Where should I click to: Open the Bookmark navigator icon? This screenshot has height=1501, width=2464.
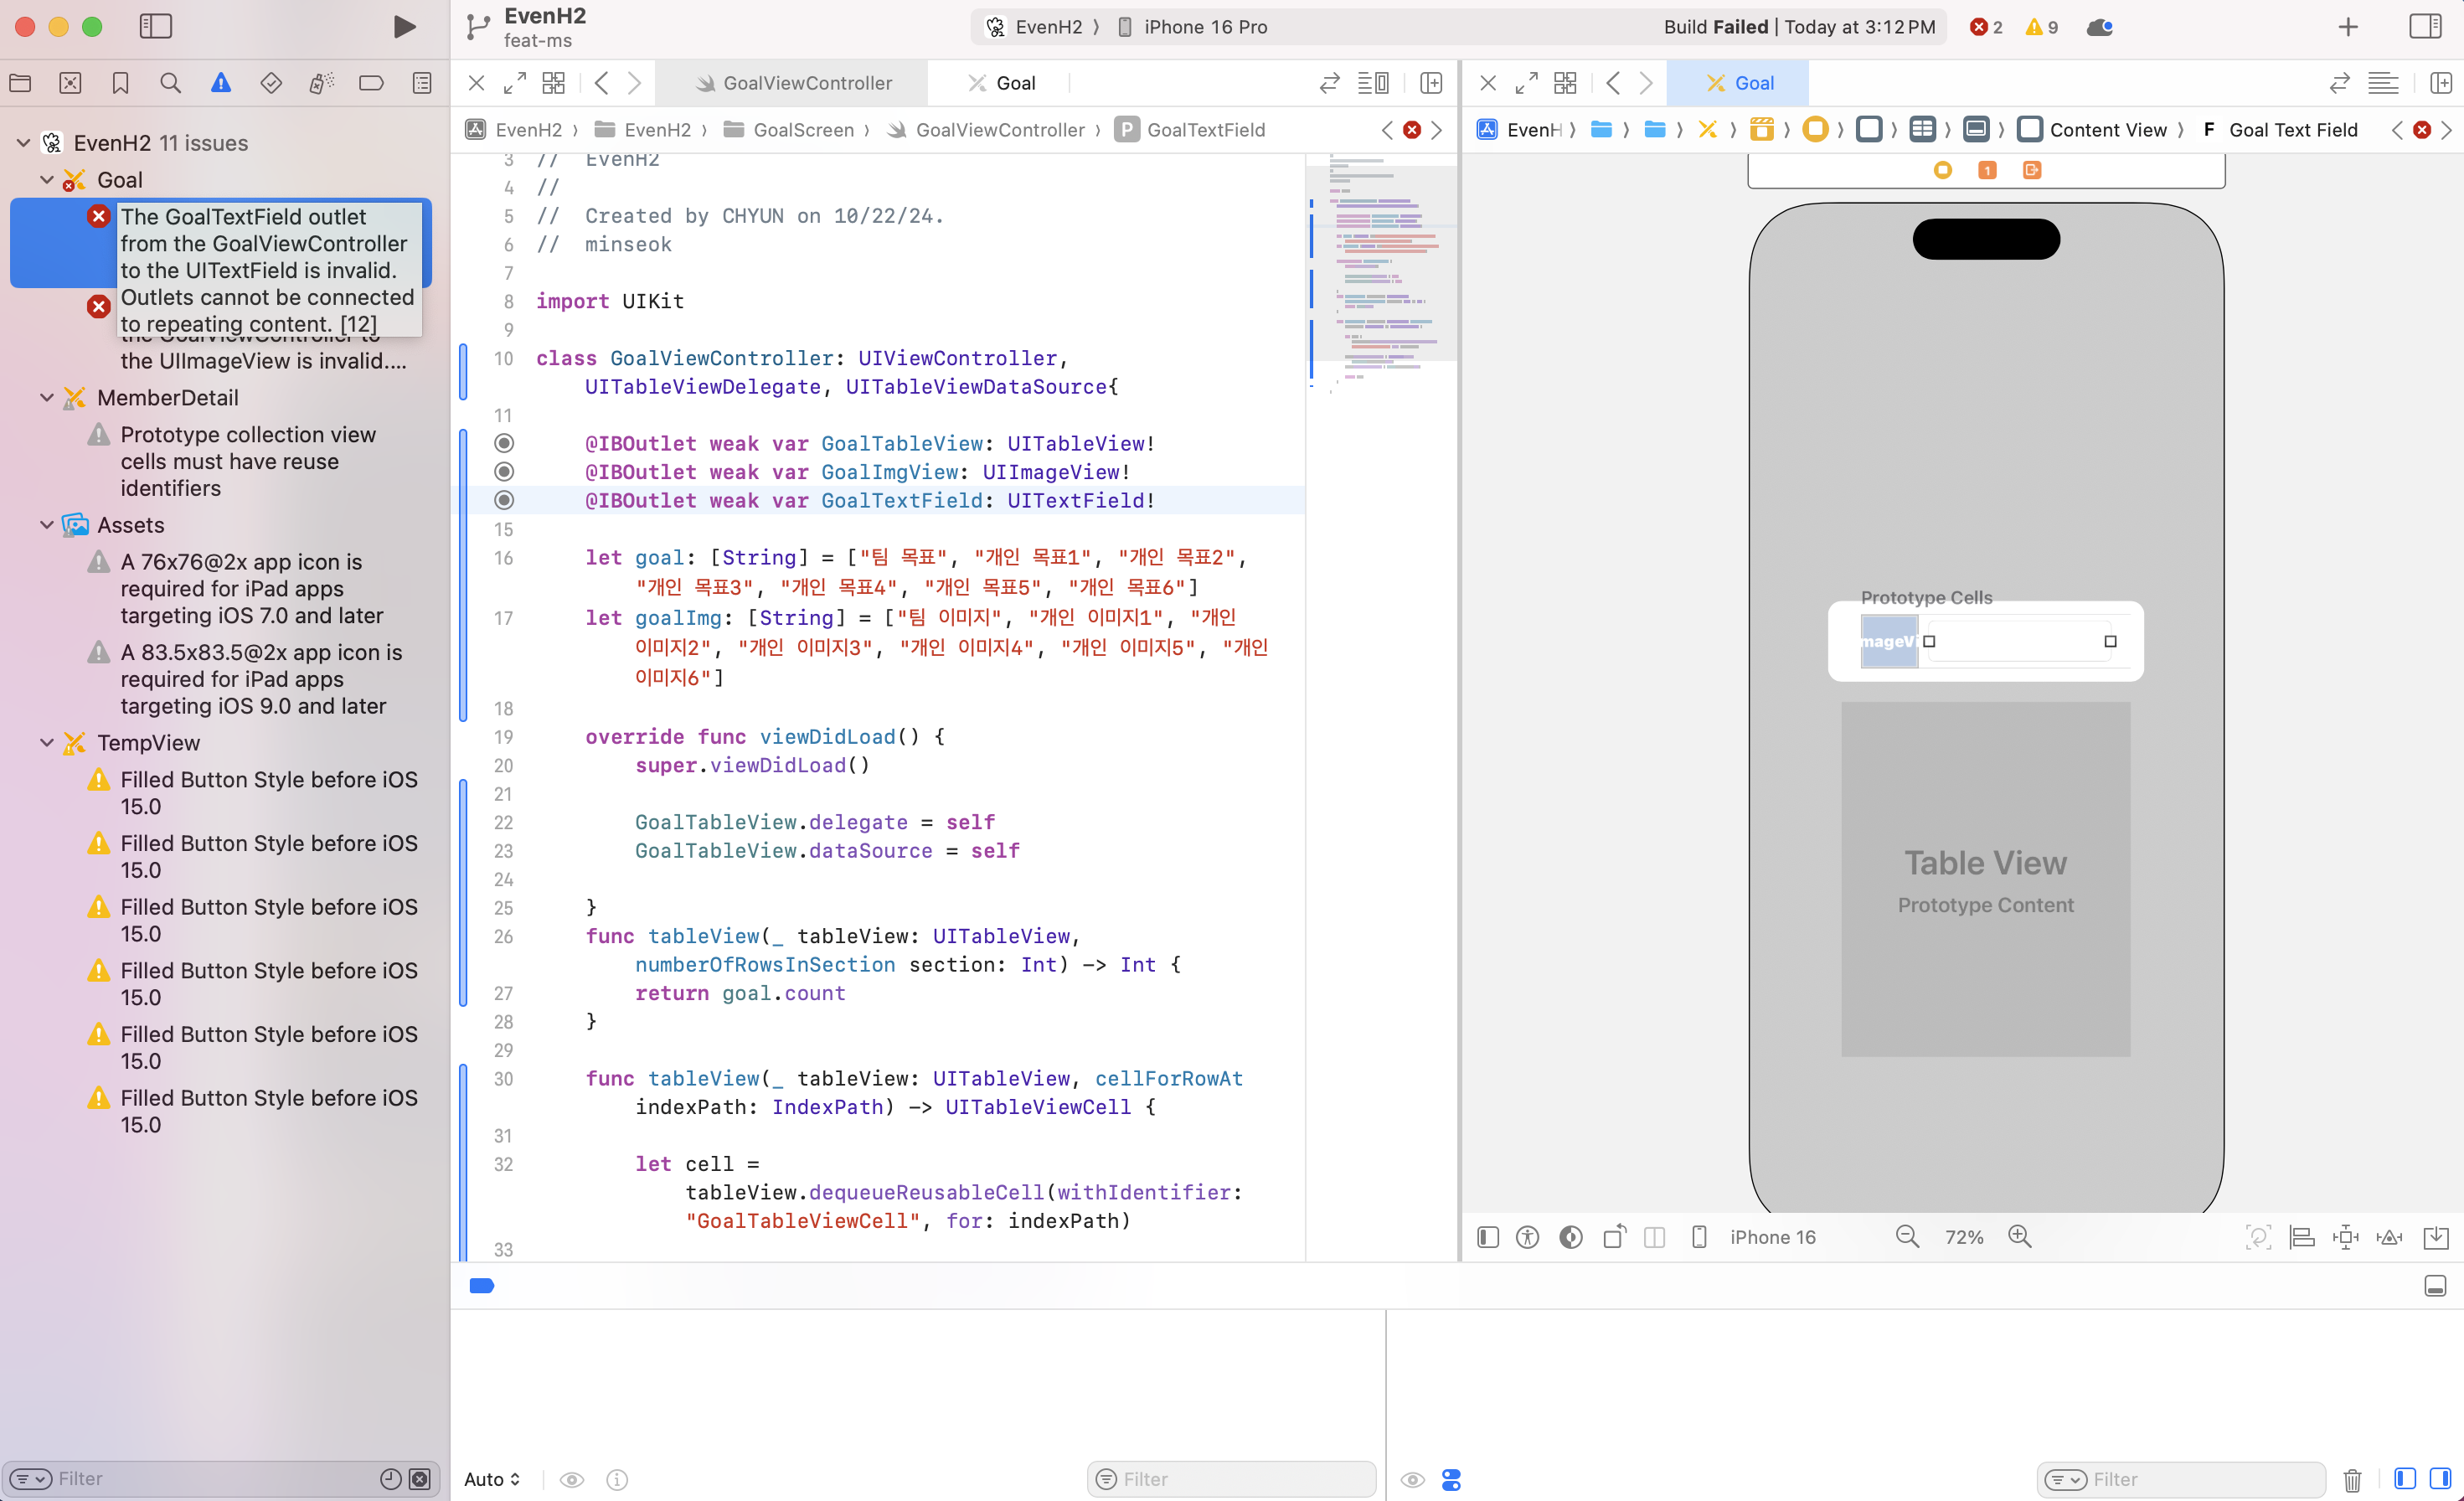click(x=120, y=83)
